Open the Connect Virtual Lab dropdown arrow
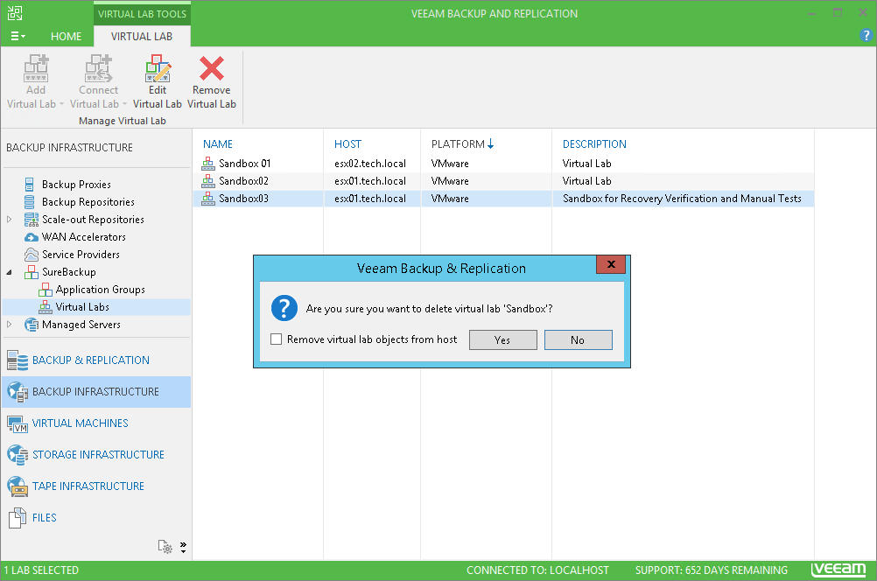 (125, 104)
